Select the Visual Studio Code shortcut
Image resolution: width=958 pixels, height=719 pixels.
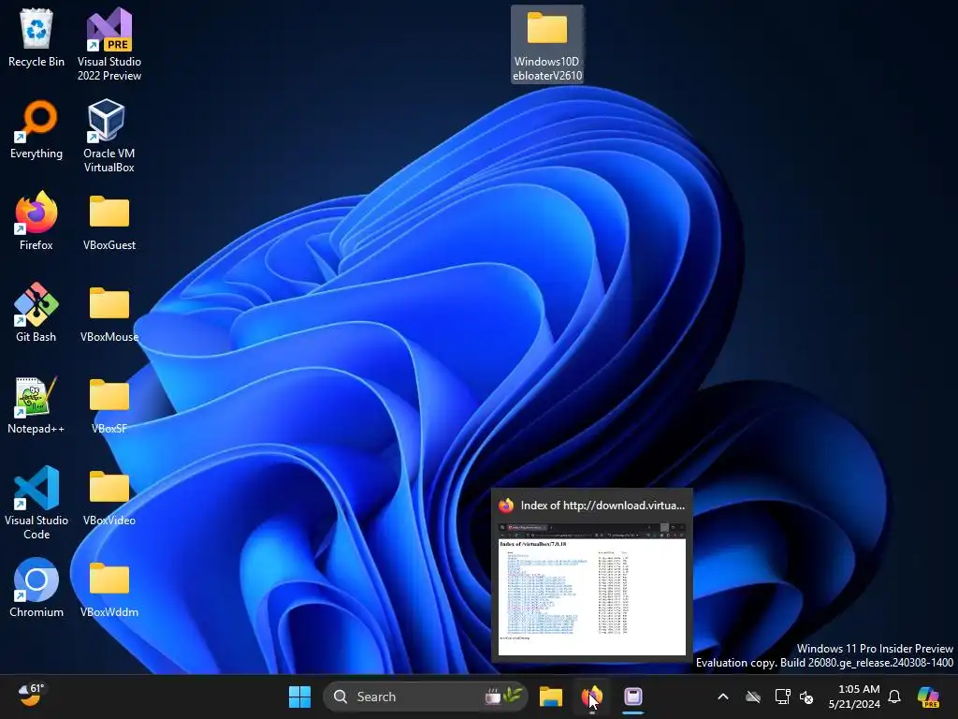tap(36, 503)
